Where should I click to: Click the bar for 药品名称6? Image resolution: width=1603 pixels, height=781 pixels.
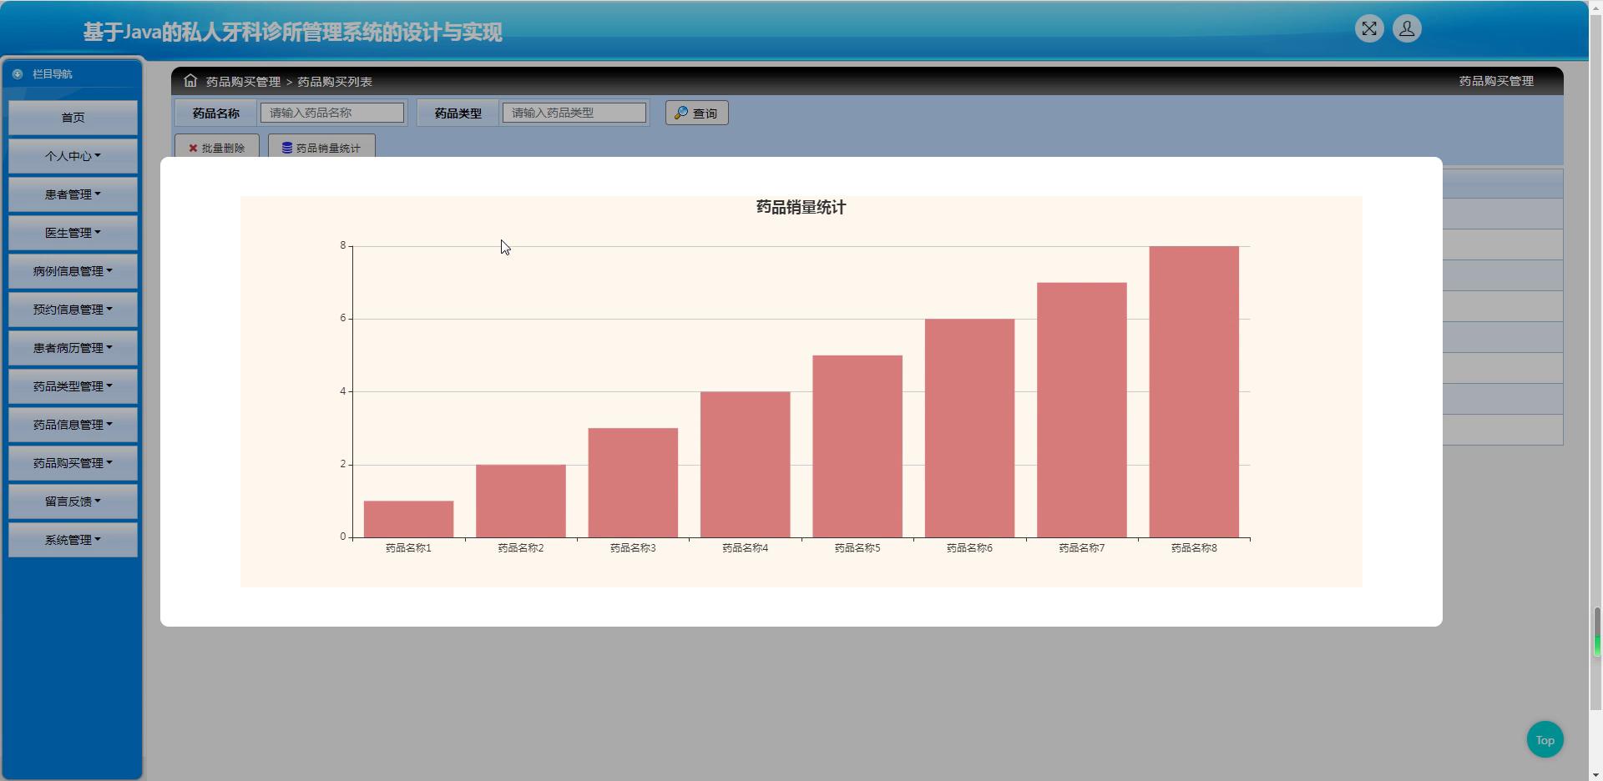(969, 428)
